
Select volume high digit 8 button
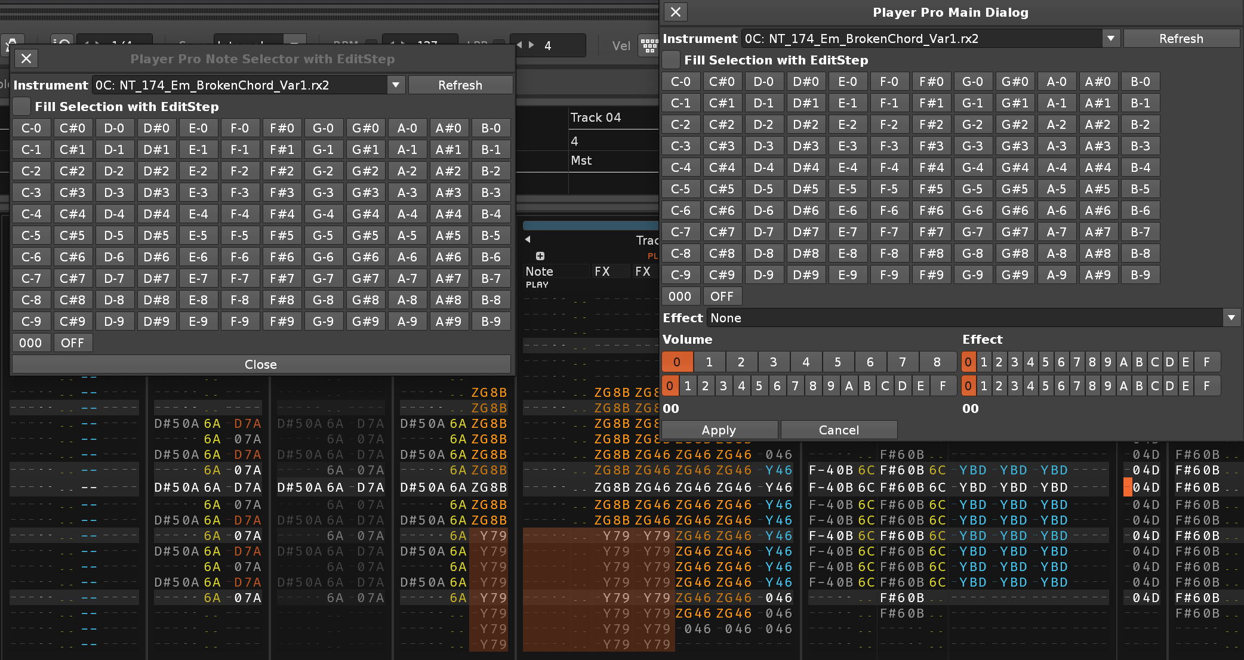(x=937, y=362)
